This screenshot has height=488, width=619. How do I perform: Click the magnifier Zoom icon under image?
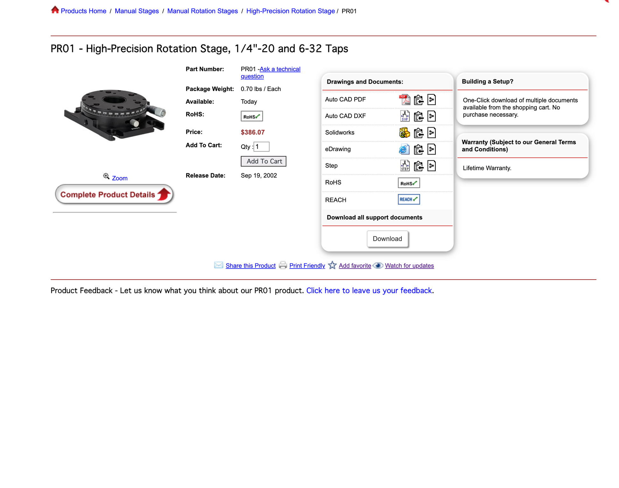(106, 176)
